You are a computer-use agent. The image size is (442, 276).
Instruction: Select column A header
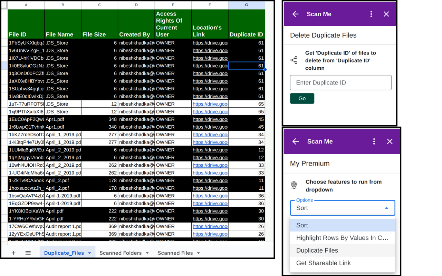click(x=26, y=5)
